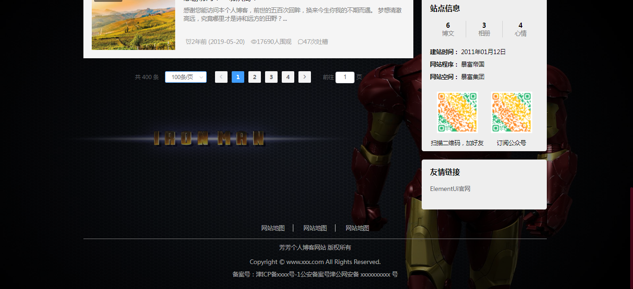Click the Copyright www.xxx.com footer line
The image size is (633, 289).
[x=315, y=262]
